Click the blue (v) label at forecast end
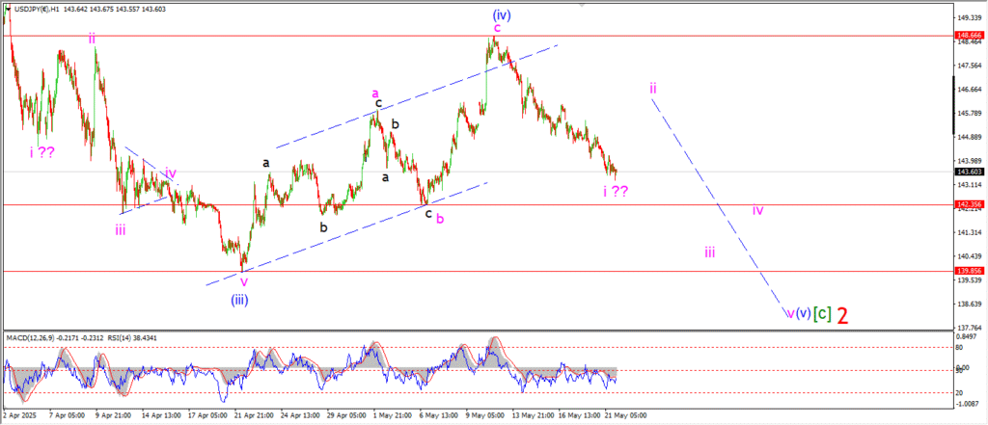Image resolution: width=988 pixels, height=425 pixels. pos(803,313)
